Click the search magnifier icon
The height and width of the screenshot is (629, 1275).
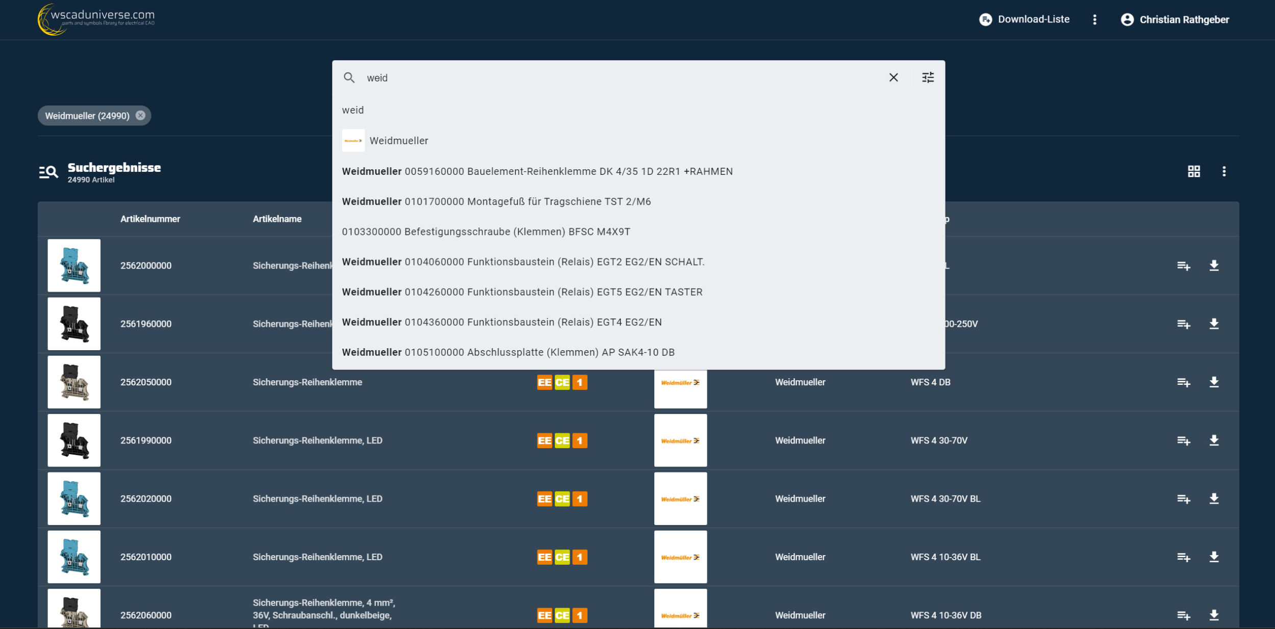pos(349,77)
